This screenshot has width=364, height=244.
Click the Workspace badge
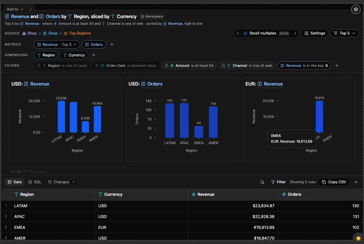(x=152, y=17)
